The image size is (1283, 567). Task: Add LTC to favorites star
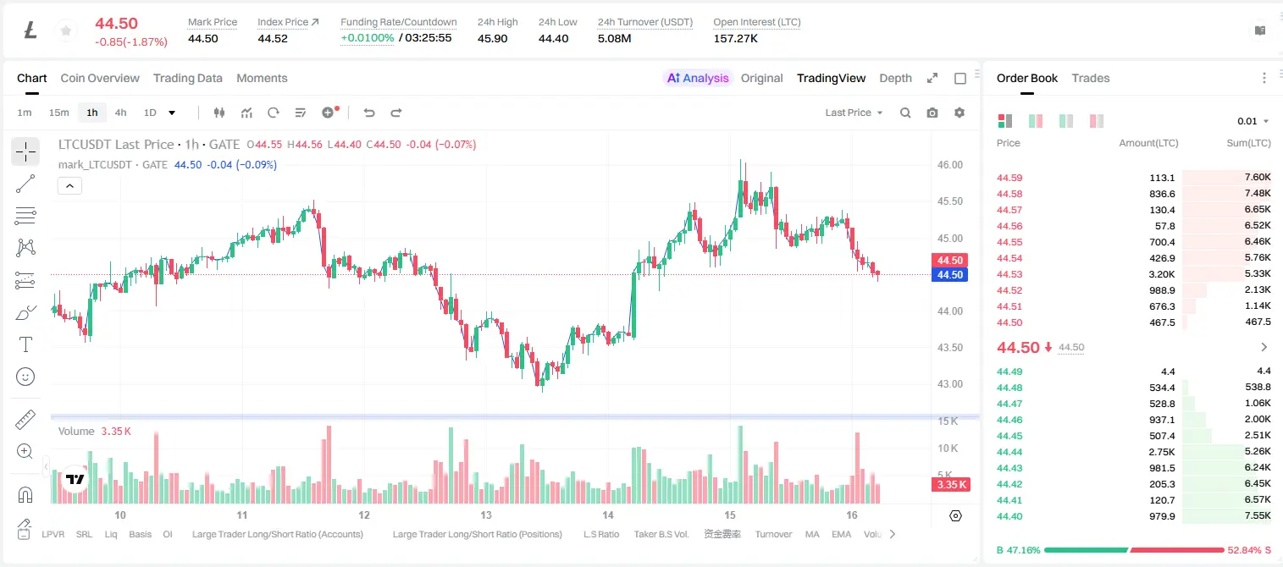[x=65, y=31]
